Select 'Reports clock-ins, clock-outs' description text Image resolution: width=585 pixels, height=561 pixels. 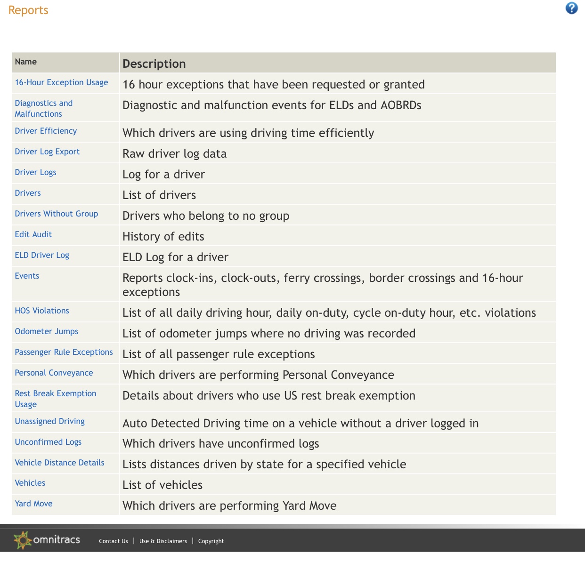click(x=323, y=285)
